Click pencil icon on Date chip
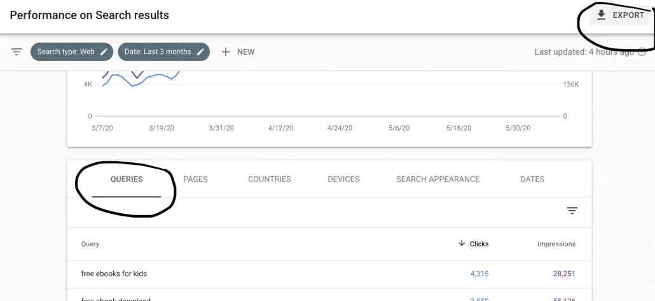The height and width of the screenshot is (301, 655). [200, 52]
